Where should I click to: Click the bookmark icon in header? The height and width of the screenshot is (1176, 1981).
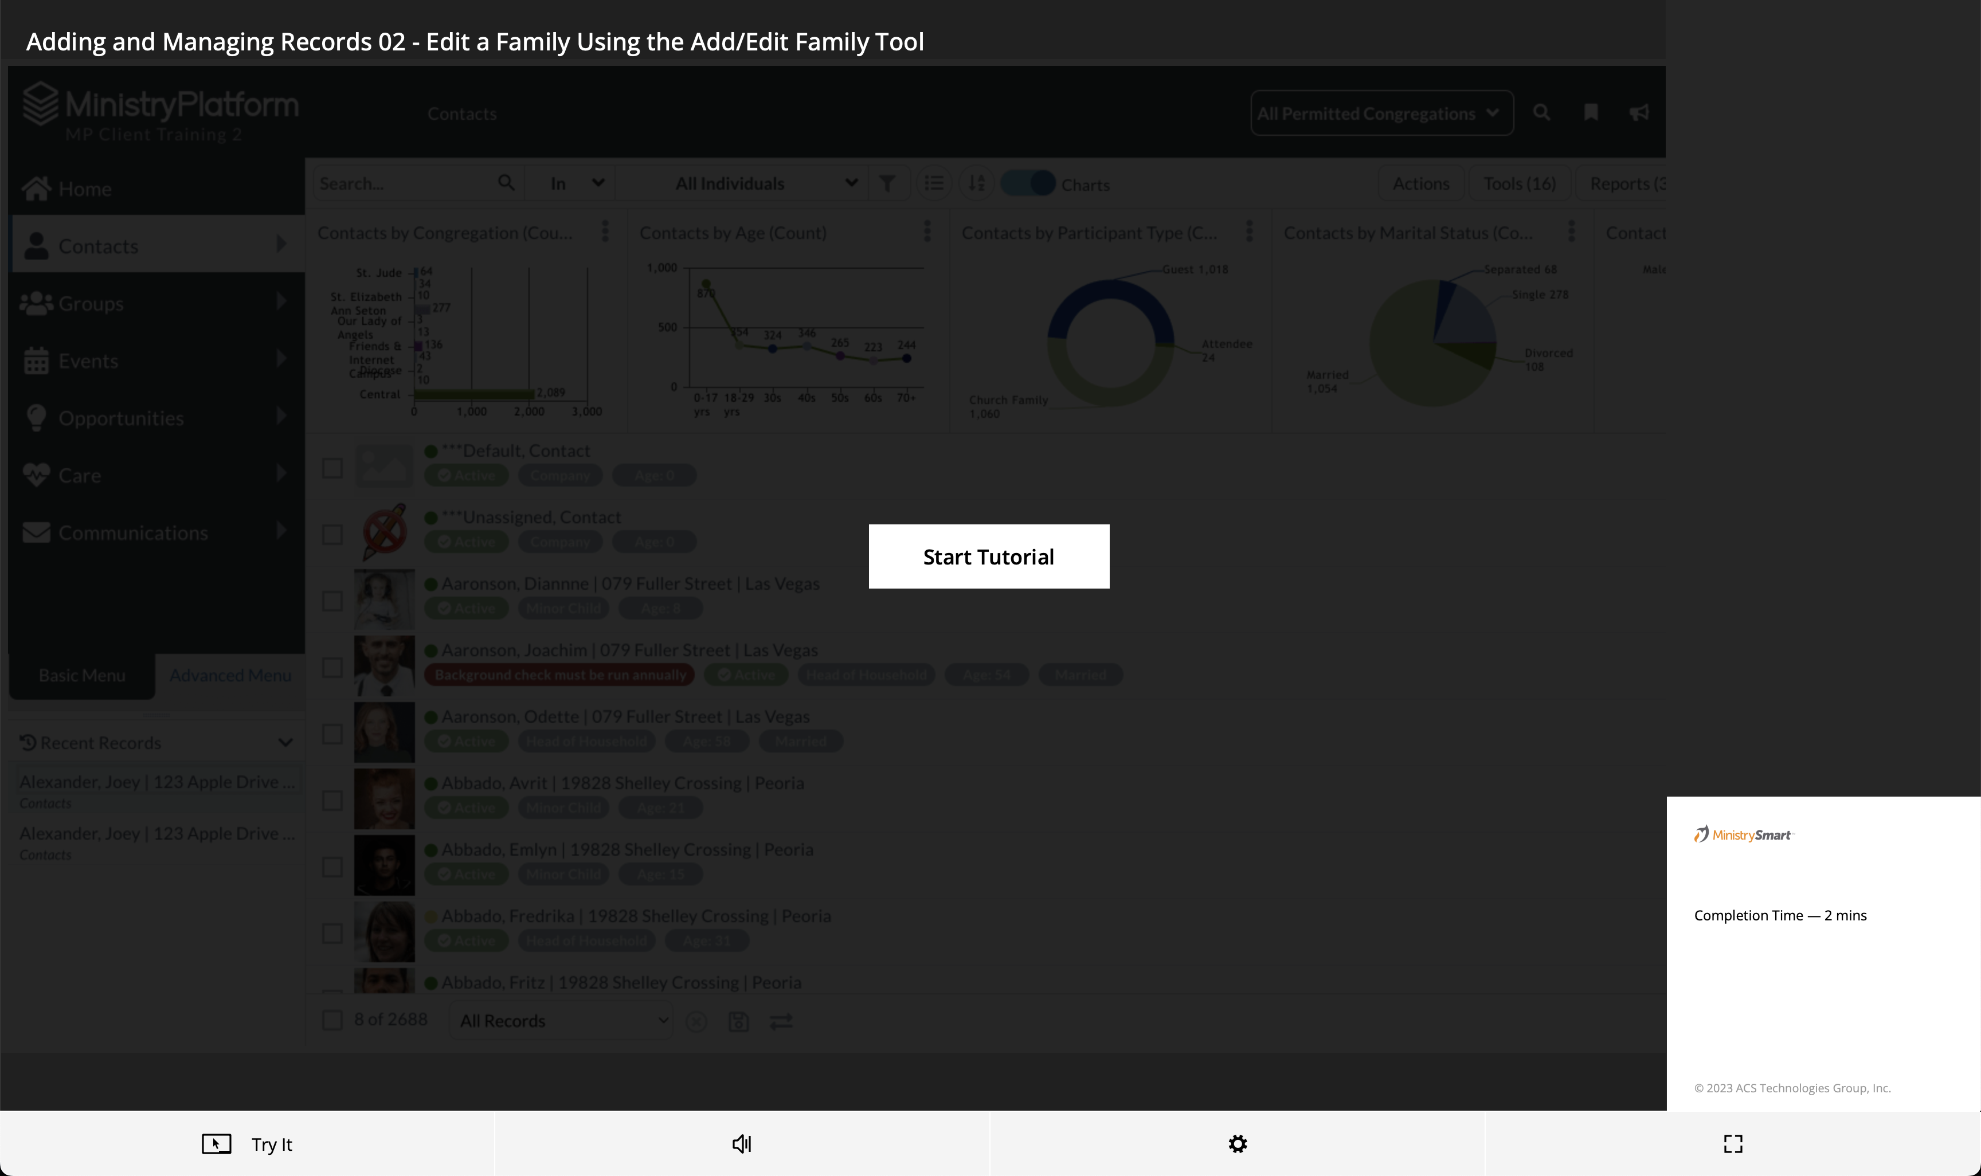(x=1590, y=112)
